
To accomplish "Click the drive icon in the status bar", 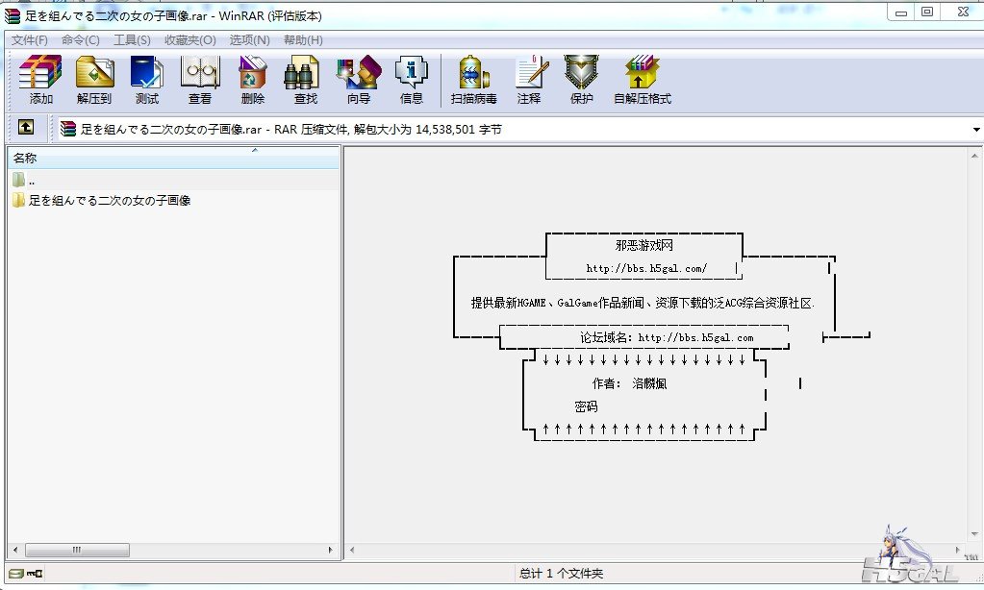I will tap(16, 573).
